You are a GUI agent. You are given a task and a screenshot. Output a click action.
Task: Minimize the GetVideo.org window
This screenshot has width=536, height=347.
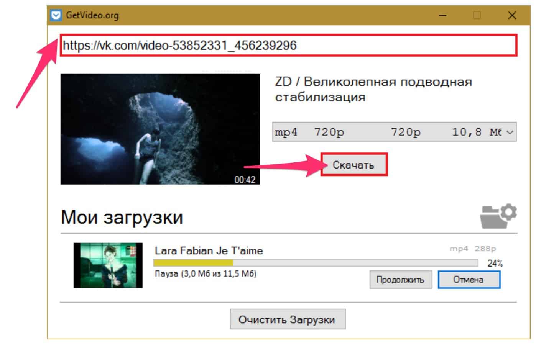coord(442,15)
